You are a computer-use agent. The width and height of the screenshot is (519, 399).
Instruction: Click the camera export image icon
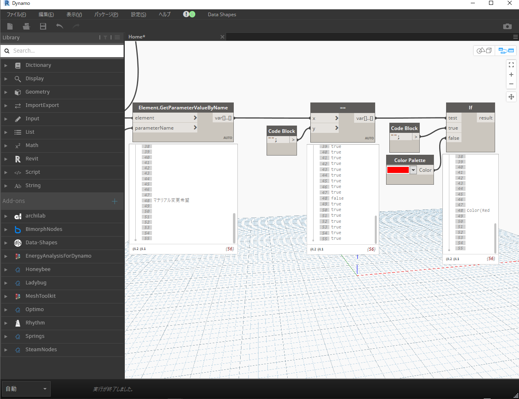click(507, 26)
